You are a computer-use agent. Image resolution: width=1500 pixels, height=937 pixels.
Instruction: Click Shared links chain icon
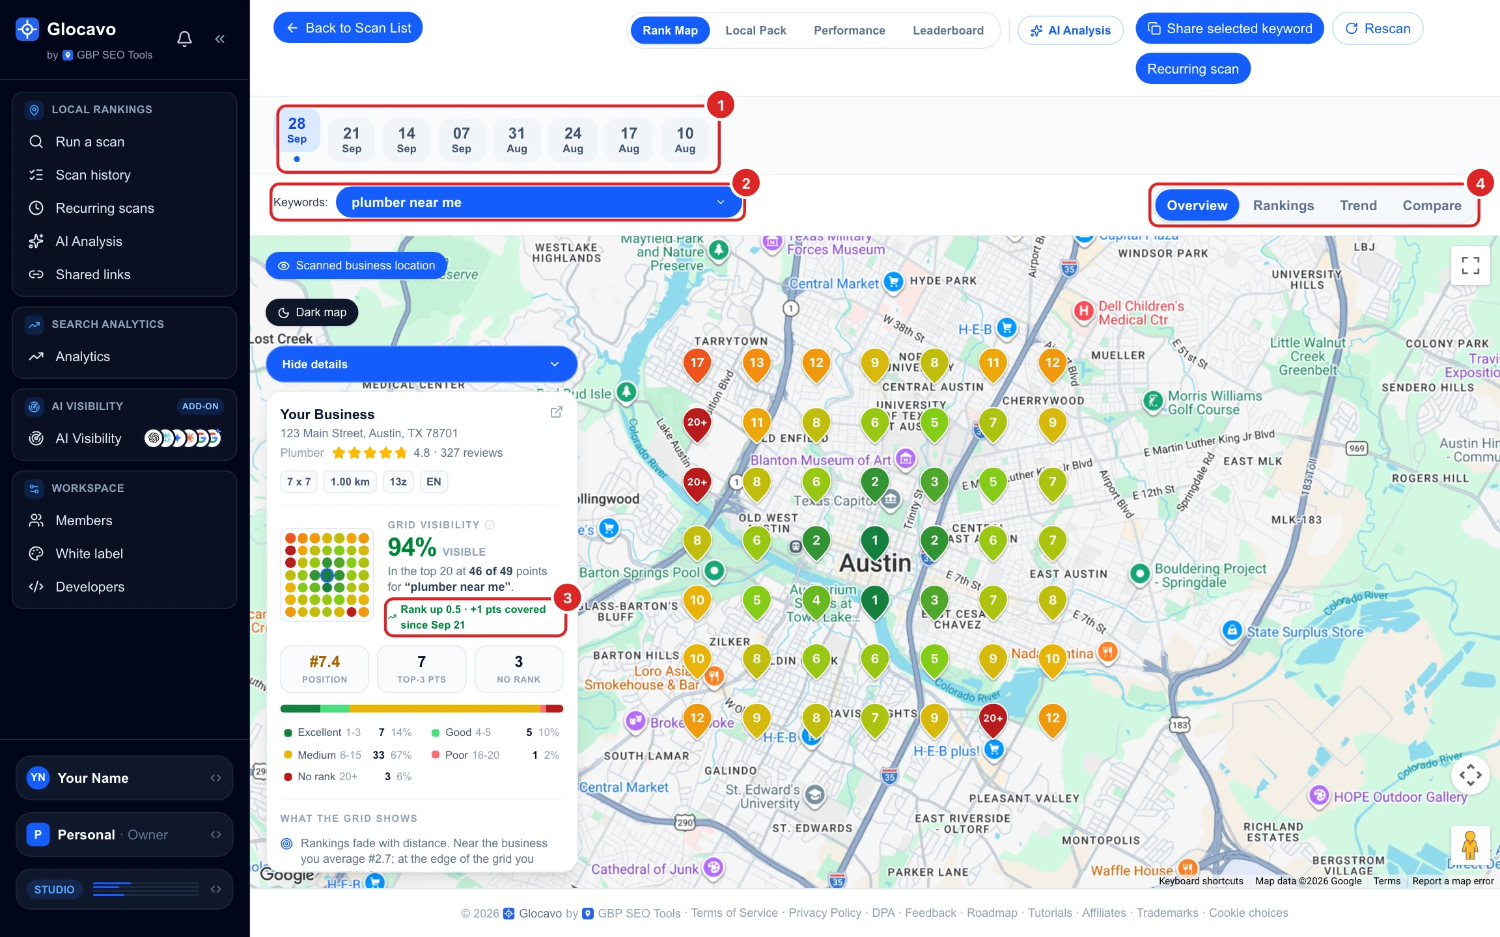pos(36,275)
